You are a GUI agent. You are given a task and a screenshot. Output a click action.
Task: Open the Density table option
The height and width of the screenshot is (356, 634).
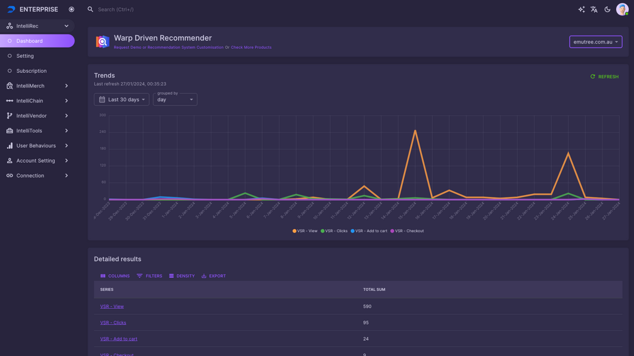(182, 276)
